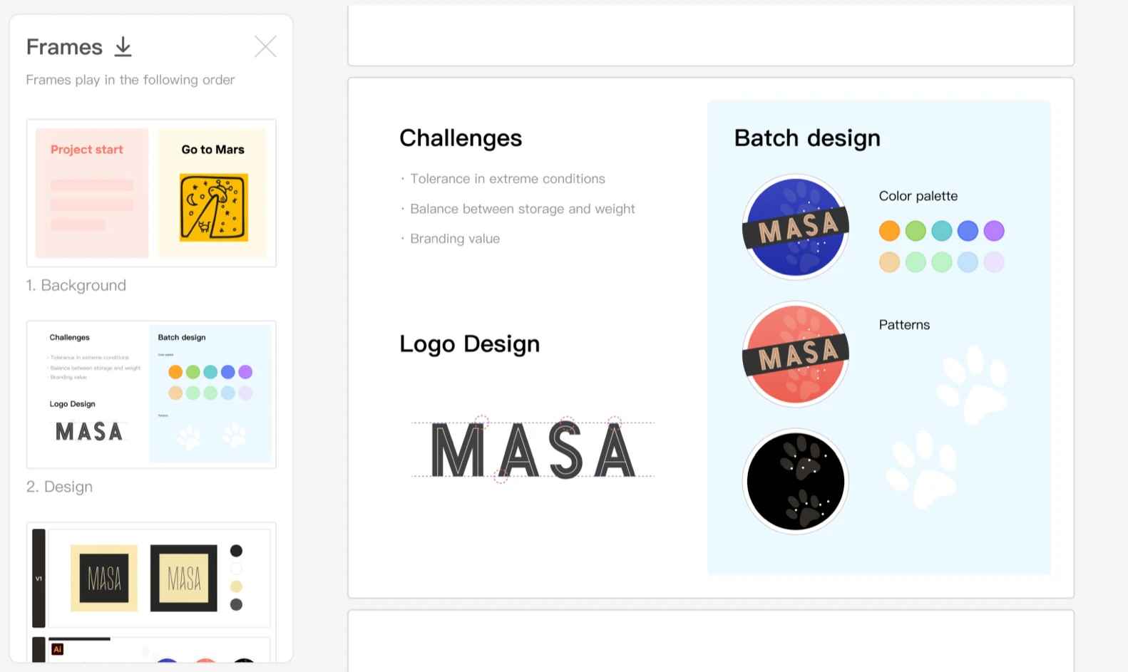Pick the bright purple swatch on main canvas
Viewport: 1128px width, 672px height.
(994, 231)
